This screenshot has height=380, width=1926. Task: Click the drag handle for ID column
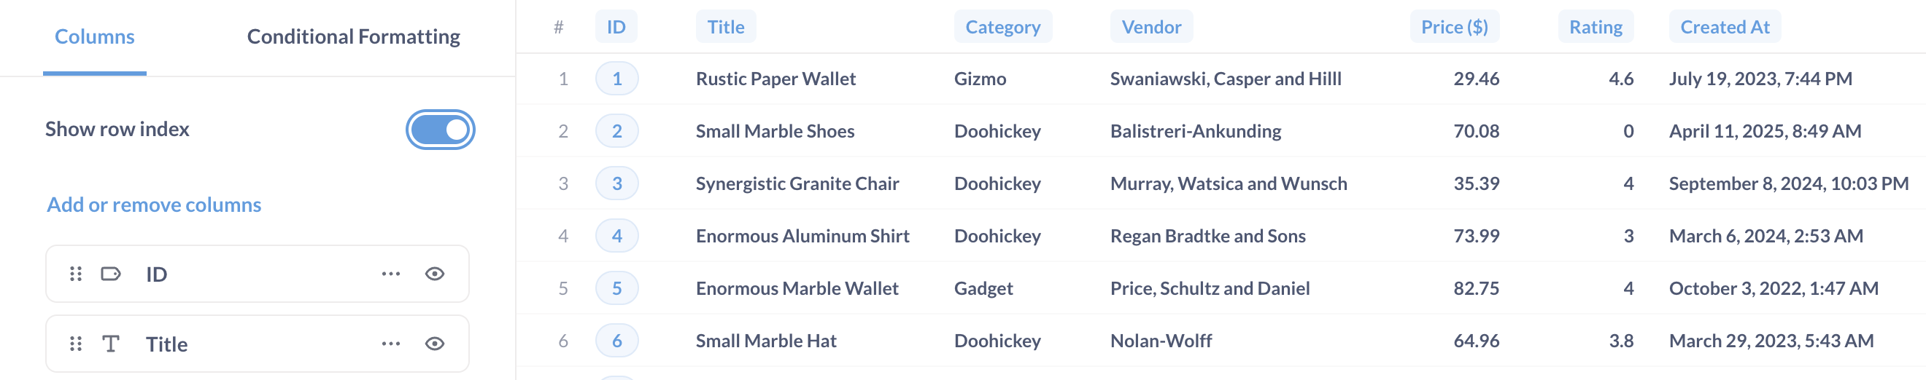[x=76, y=274]
